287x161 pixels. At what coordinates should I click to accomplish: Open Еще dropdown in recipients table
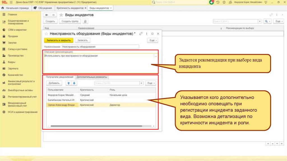[151, 83]
